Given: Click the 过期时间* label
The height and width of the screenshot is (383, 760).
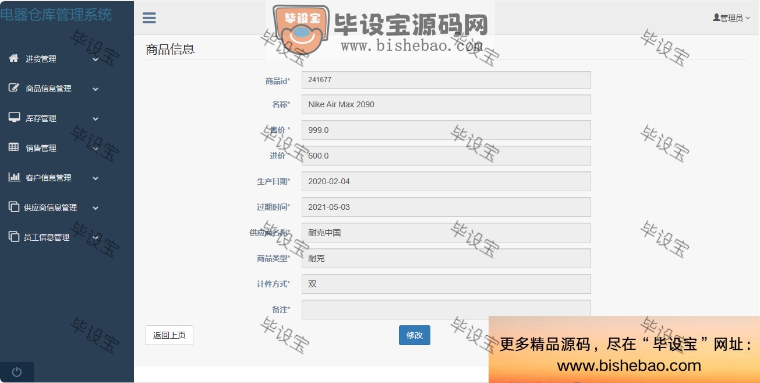Looking at the screenshot, I should (x=274, y=207).
